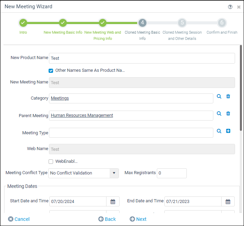Uncheck Other Names Same As Product Name
This screenshot has height=226, width=244.
pos(51,71)
